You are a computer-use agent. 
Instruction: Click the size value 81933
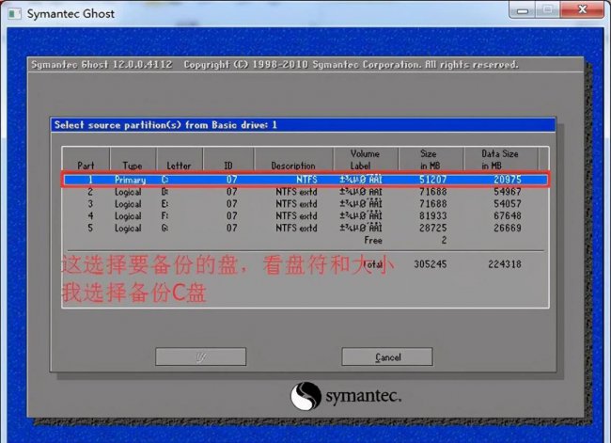(433, 216)
